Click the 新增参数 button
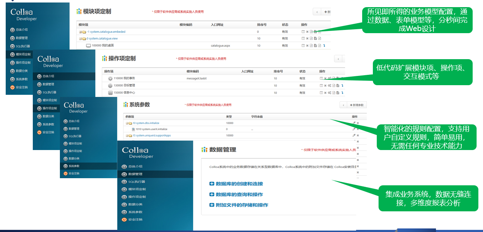Image resolution: width=483 pixels, height=232 pixels. point(357,105)
